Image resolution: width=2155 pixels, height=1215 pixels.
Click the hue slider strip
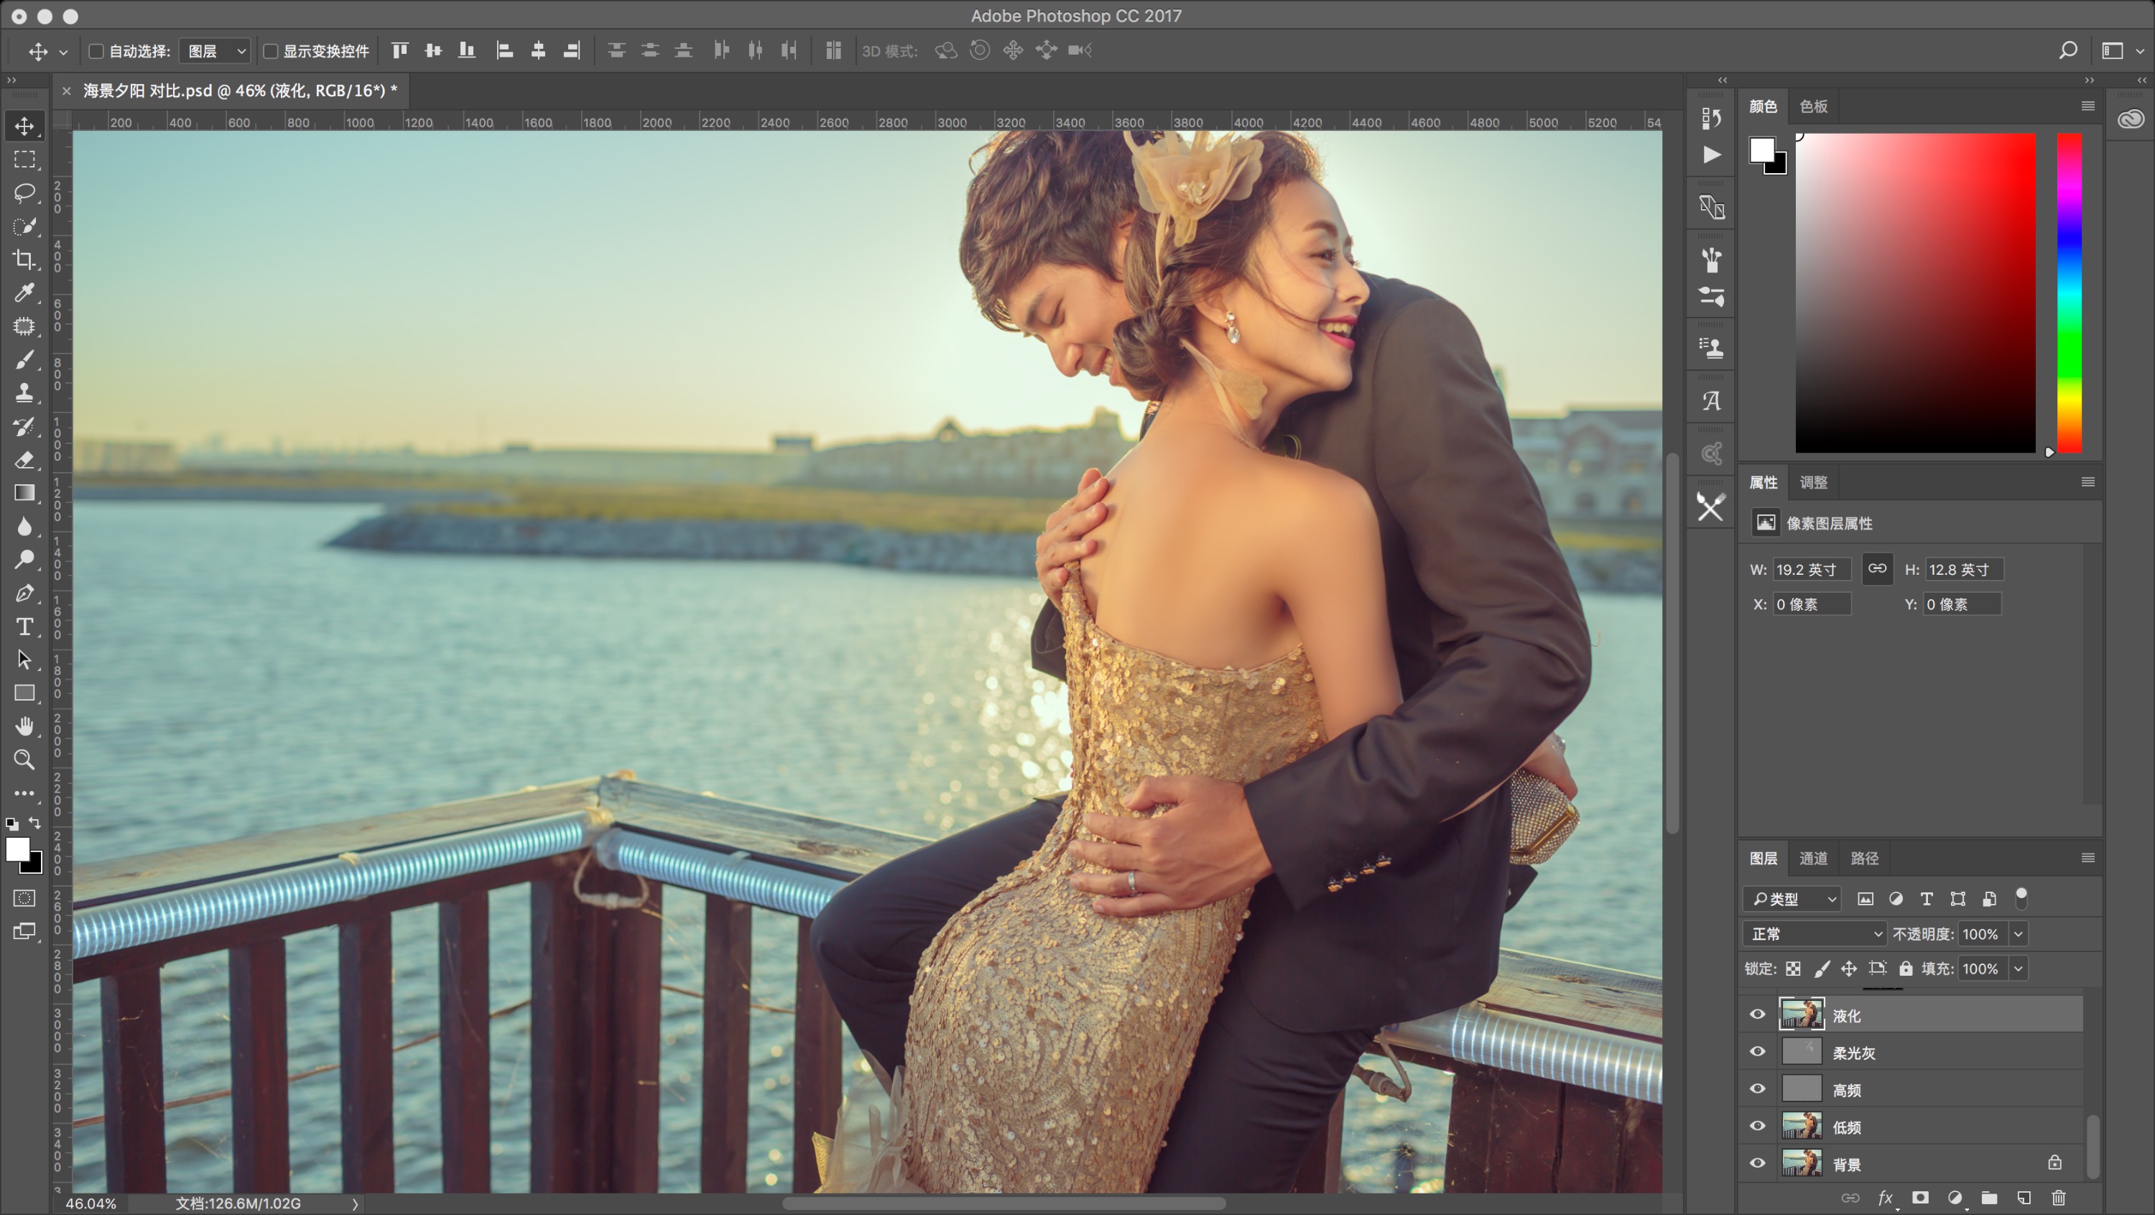point(2070,293)
